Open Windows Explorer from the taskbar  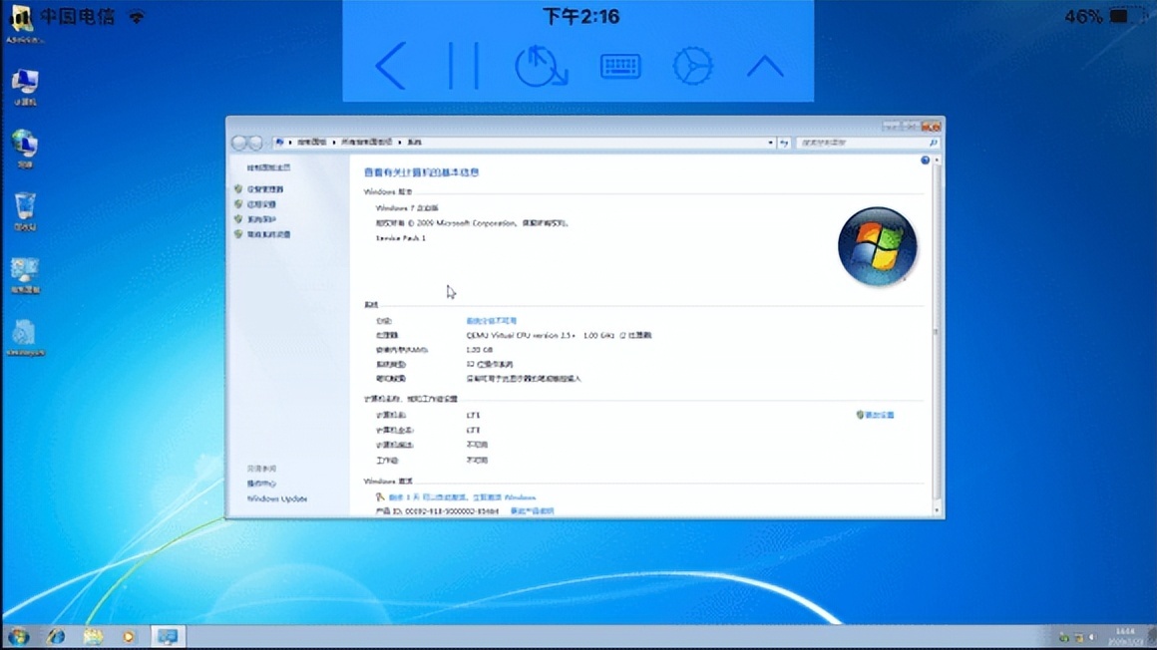(x=93, y=636)
